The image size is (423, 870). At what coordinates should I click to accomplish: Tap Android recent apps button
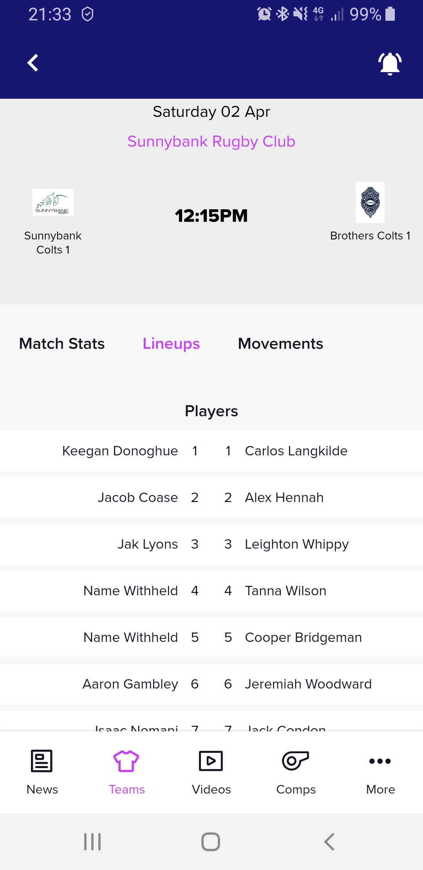coord(93,841)
